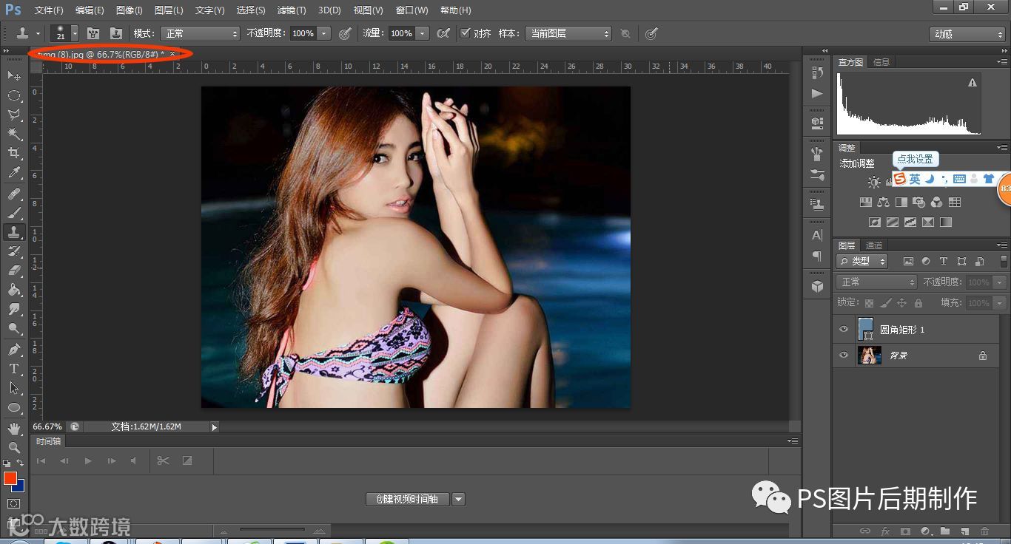Uncheck the 对齐 aligned checkbox
Image resolution: width=1011 pixels, height=544 pixels.
click(465, 33)
